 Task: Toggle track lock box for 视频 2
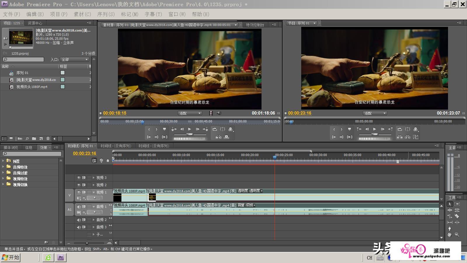[89, 185]
